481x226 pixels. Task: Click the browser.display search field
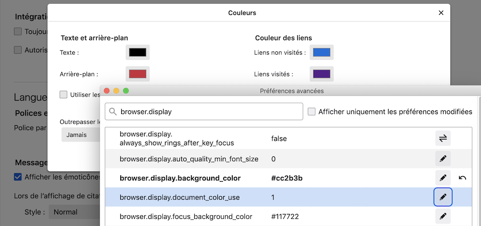point(204,112)
